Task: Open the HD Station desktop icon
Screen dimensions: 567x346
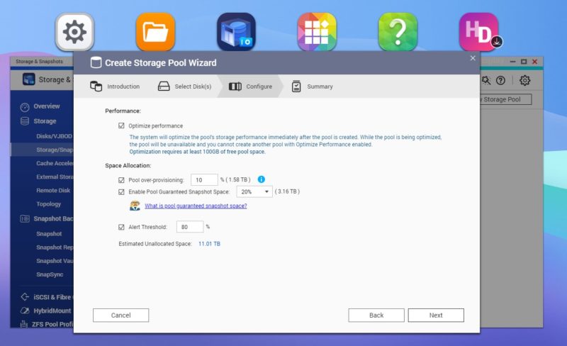Action: (x=479, y=32)
